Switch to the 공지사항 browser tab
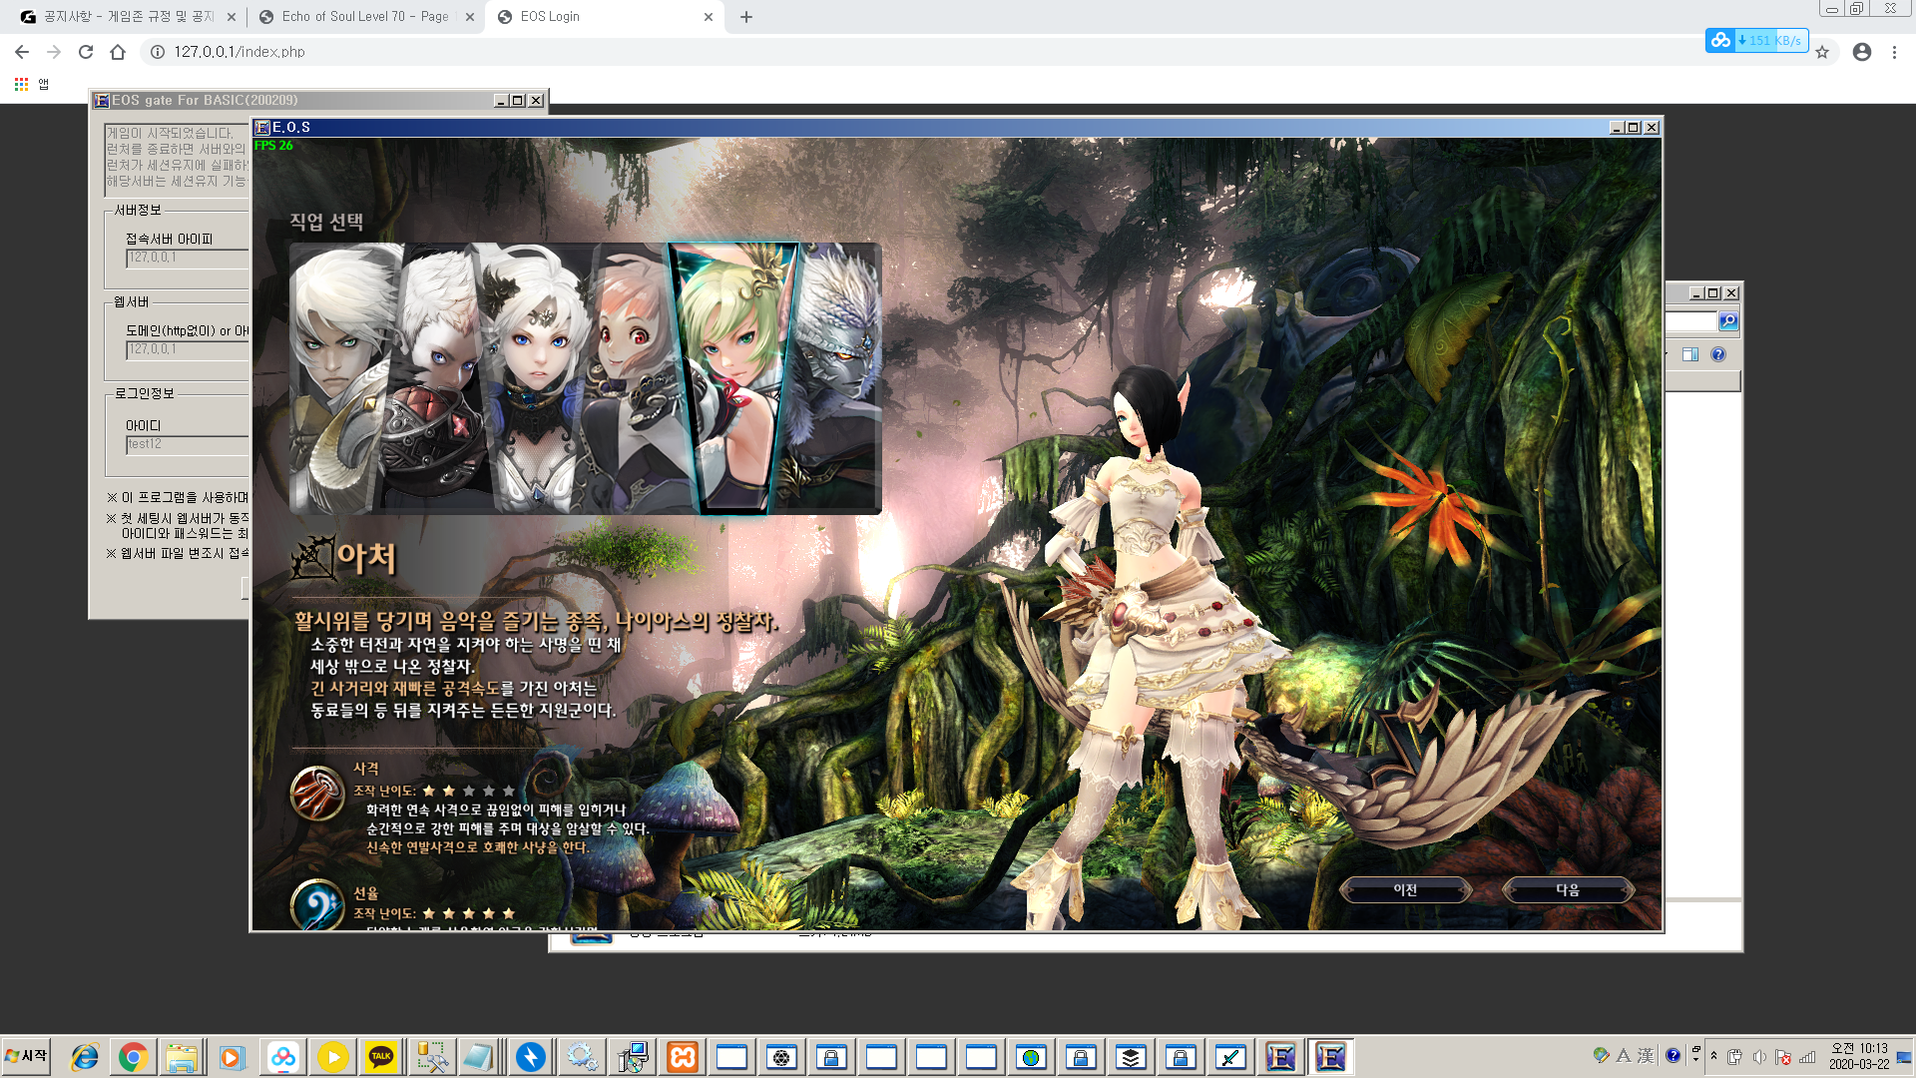 tap(128, 17)
